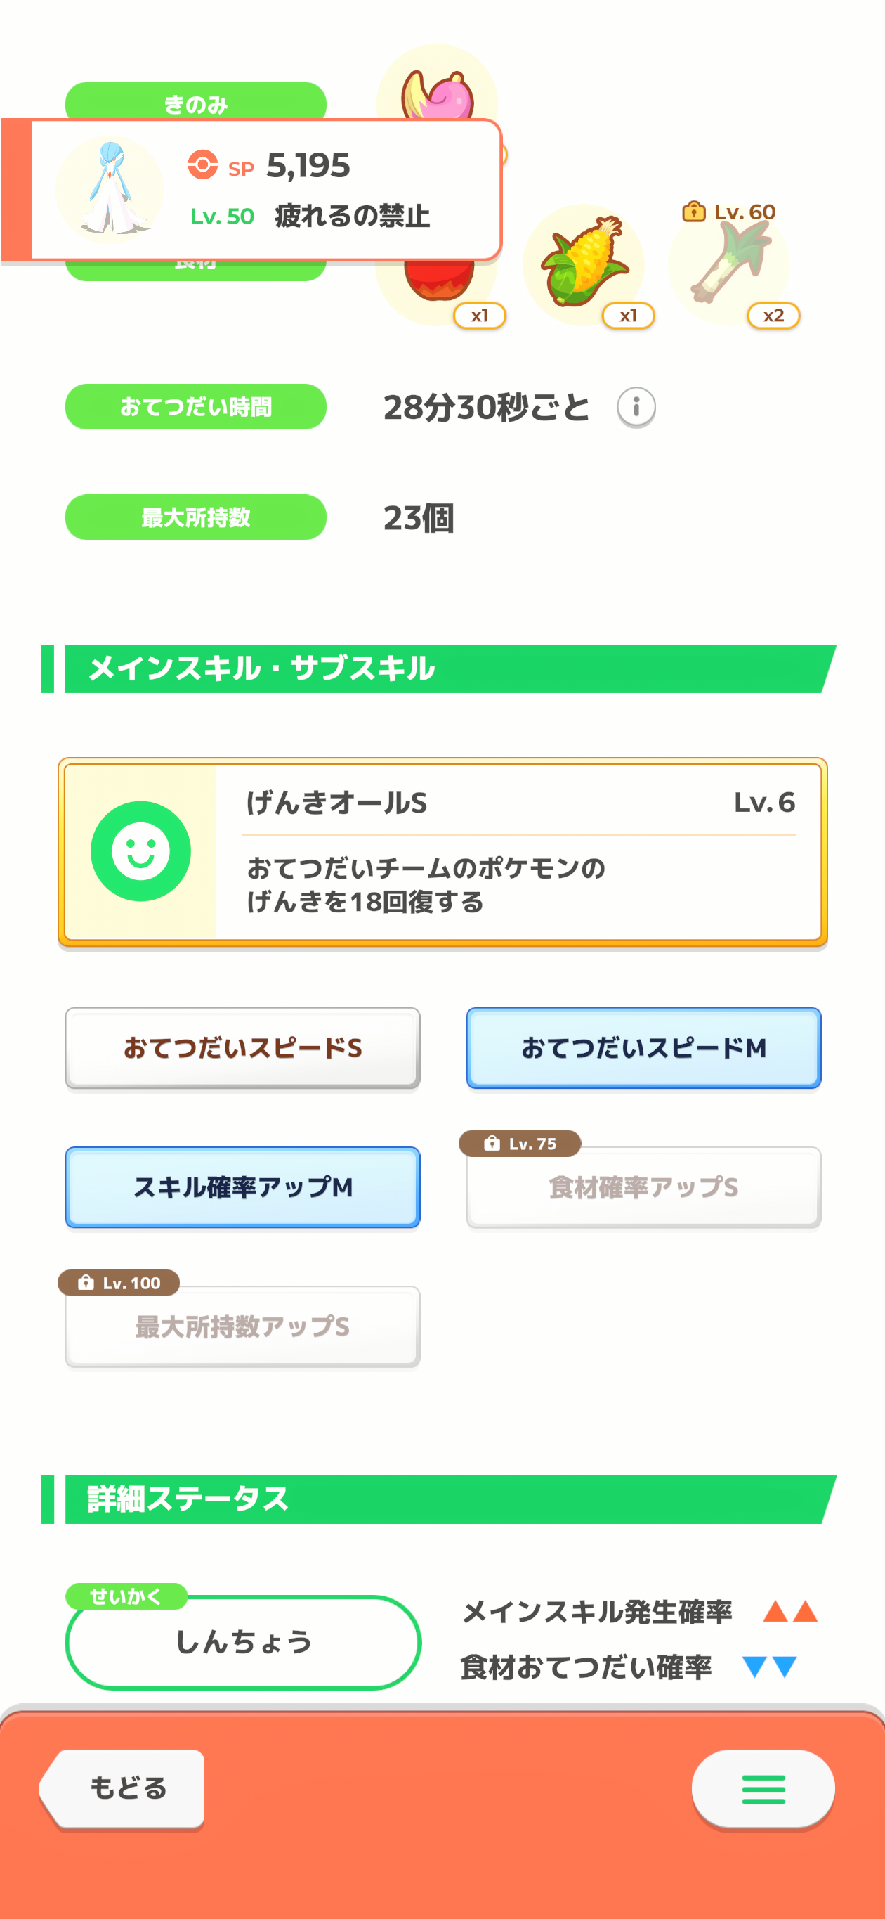Tap the locked Lv. 60 leek ingredient
The height and width of the screenshot is (1919, 885).
pos(730,264)
